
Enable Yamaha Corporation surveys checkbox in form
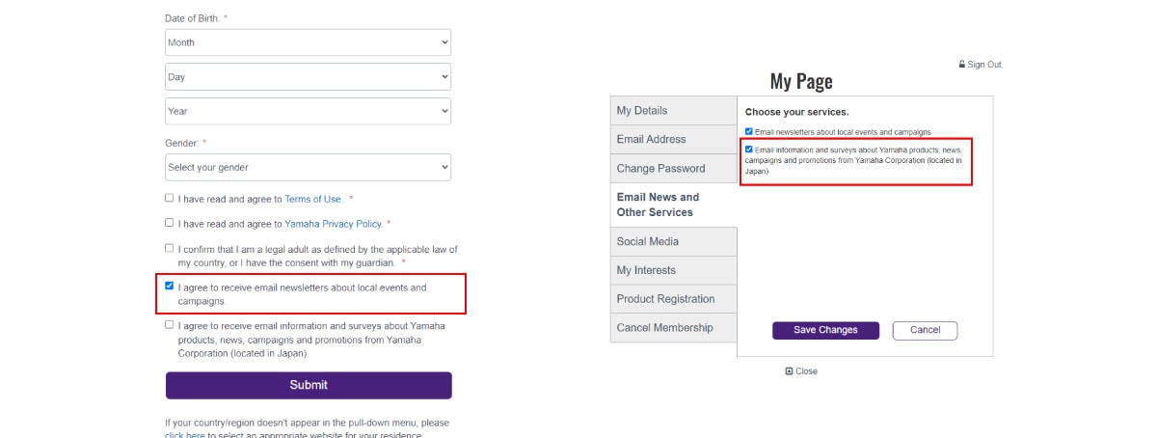pyautogui.click(x=170, y=325)
